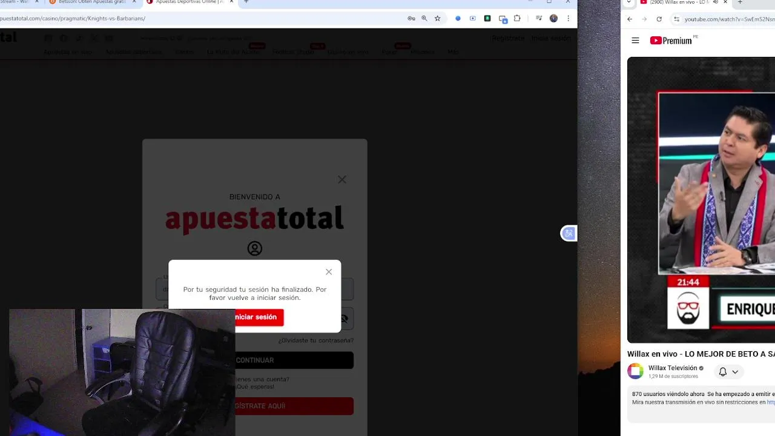The width and height of the screenshot is (775, 436).
Task: Close the Apuesta Total login dialog X
Action: point(342,179)
